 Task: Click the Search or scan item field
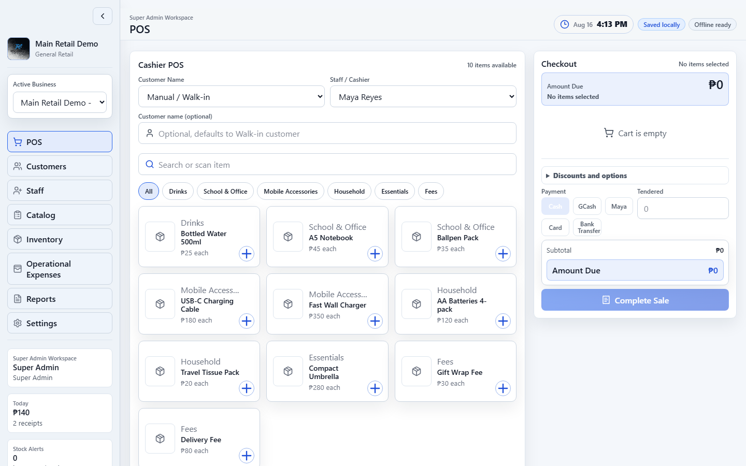tap(327, 164)
